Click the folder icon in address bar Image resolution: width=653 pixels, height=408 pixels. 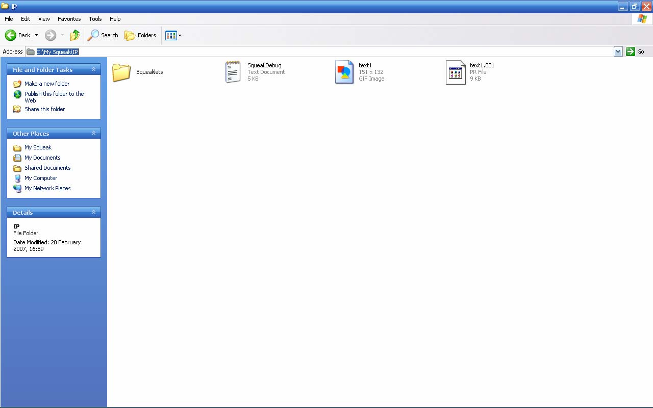click(31, 52)
